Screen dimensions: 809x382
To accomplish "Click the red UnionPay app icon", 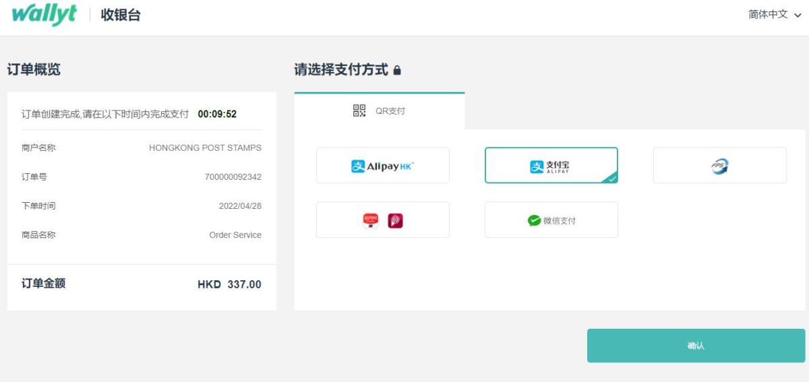I will [x=371, y=220].
